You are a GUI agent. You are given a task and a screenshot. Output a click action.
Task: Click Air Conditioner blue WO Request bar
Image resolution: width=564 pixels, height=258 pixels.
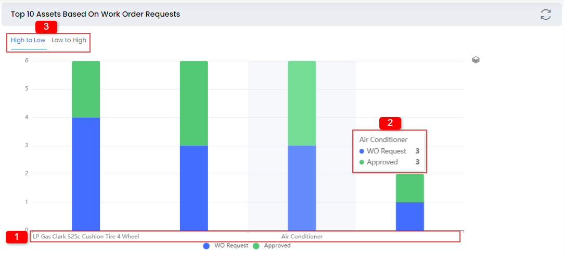point(302,188)
